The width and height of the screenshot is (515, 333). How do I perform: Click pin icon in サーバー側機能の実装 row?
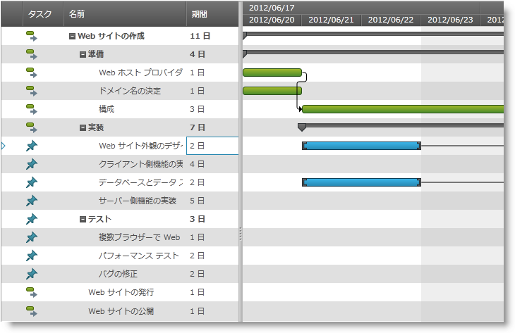tap(32, 201)
